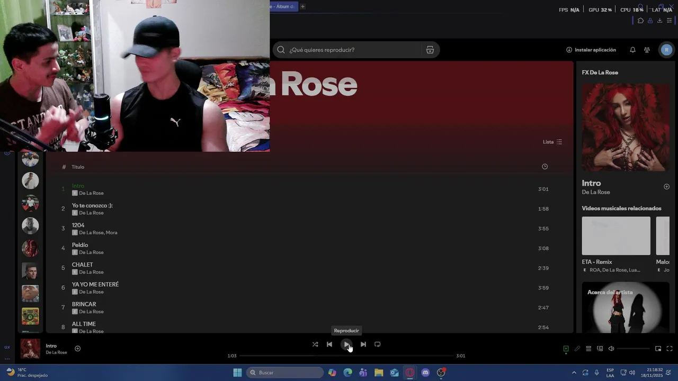Open the playback queue icon
678x381 pixels.
tap(588, 349)
